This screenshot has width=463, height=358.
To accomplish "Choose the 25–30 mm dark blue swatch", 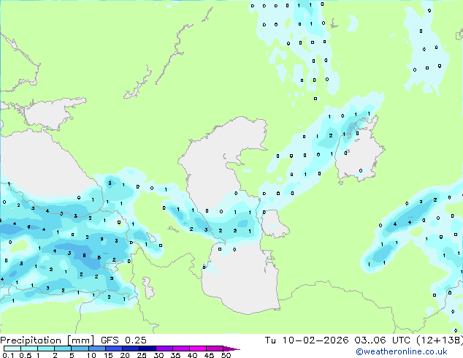I will (147, 349).
